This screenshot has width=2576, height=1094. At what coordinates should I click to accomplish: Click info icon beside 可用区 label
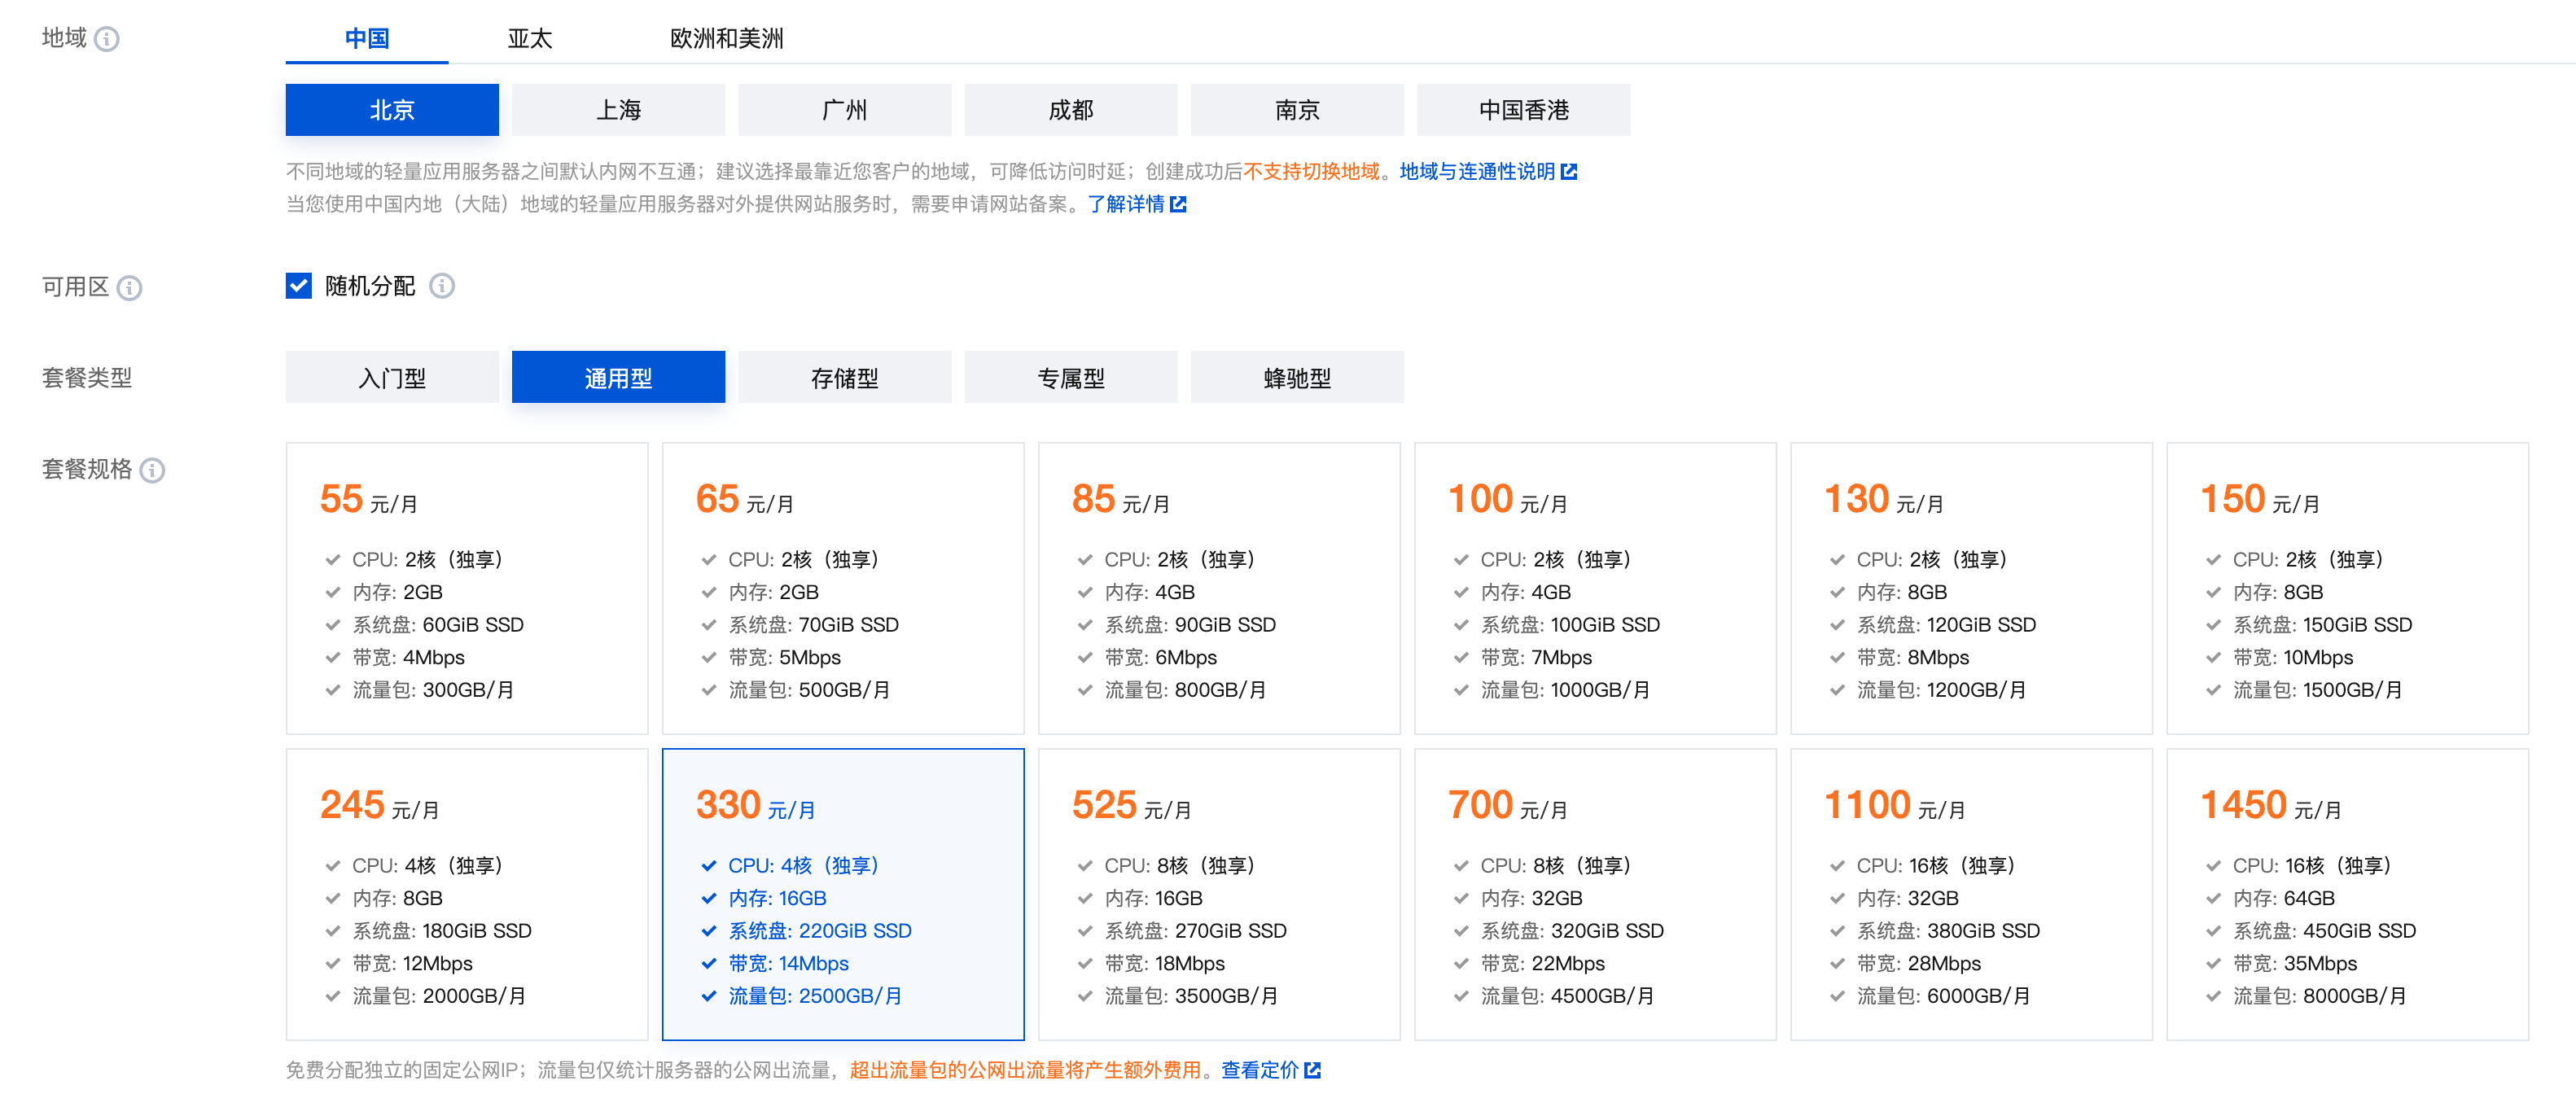tap(129, 288)
